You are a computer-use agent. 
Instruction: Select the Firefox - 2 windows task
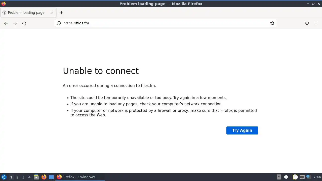(x=80, y=177)
